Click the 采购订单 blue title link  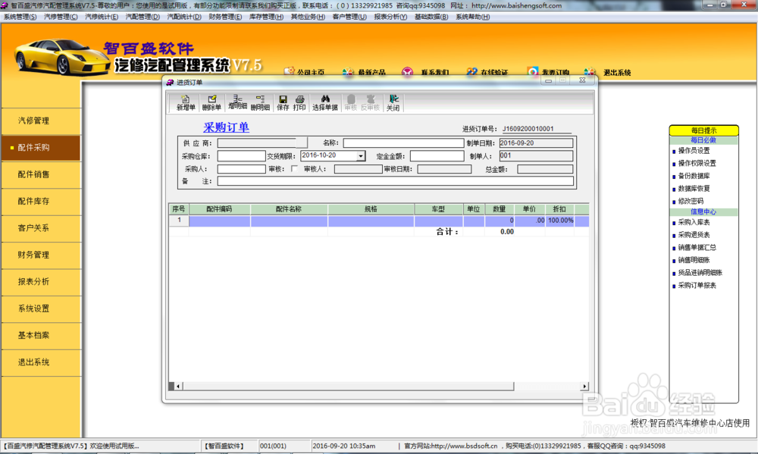(226, 127)
